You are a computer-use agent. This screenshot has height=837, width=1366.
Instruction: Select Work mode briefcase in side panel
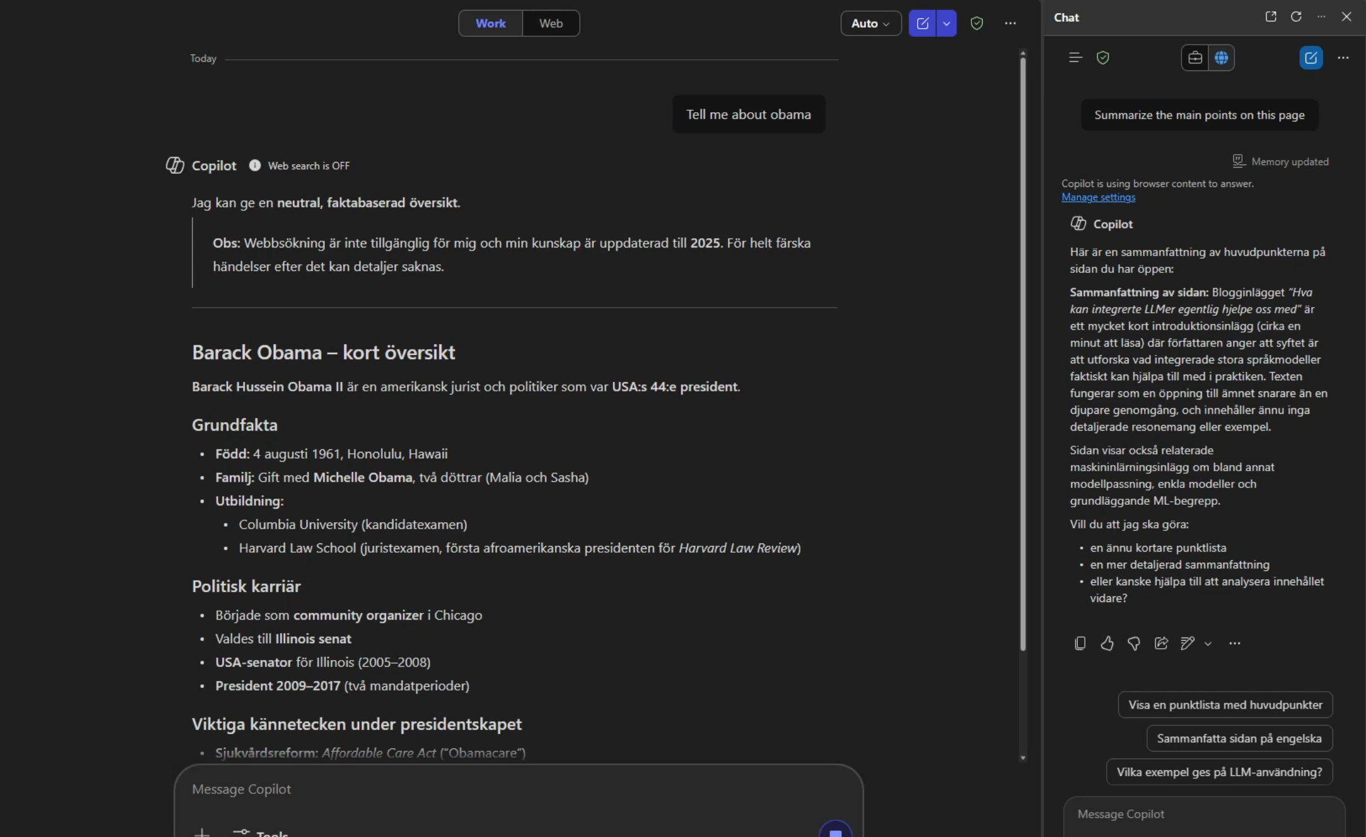pos(1195,57)
